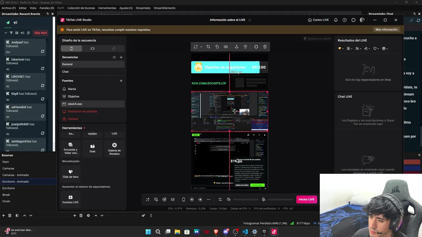The width and height of the screenshot is (422, 237).
Task: Toggle alert sound in Streamlabs events
Action: 22,33
